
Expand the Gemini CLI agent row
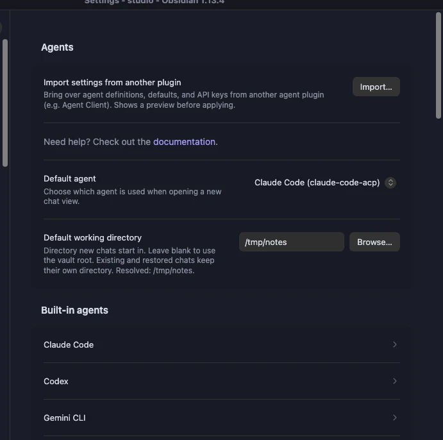(x=222, y=418)
